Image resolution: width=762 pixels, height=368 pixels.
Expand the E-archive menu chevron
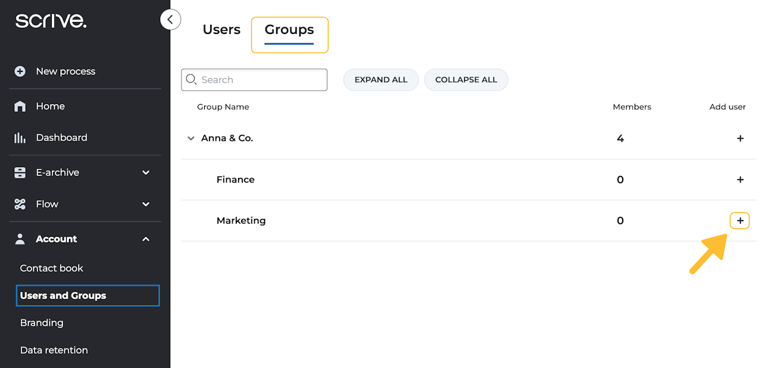click(x=146, y=172)
